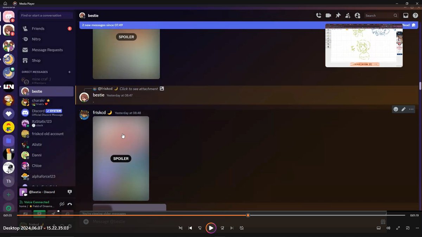Open Official Discord system messages
Screen dimensions: 422x237
(x=46, y=113)
